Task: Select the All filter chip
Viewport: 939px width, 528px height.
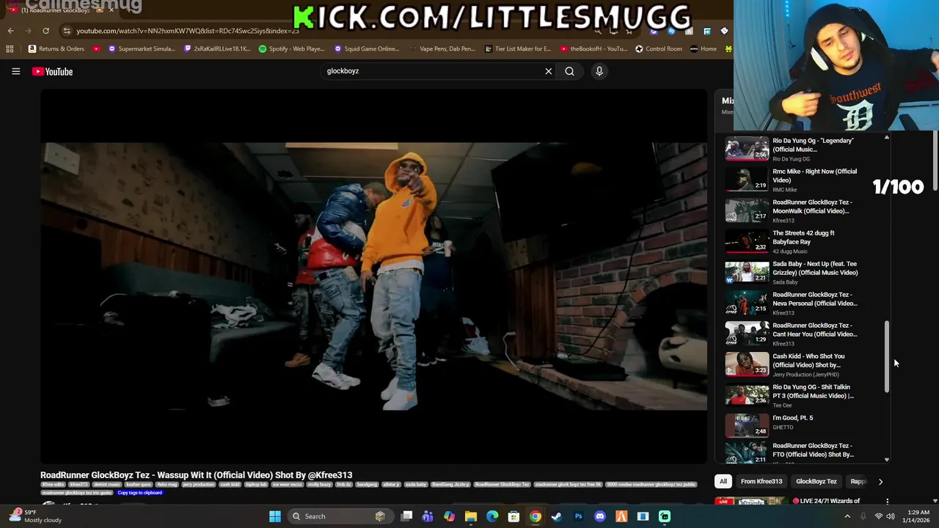Action: coord(723,481)
